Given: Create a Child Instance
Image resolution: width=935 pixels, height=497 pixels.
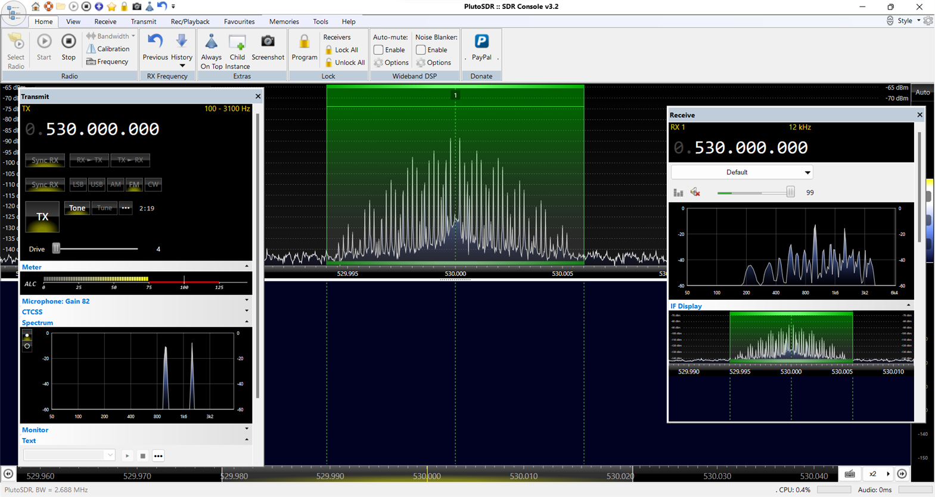Looking at the screenshot, I should (237, 51).
